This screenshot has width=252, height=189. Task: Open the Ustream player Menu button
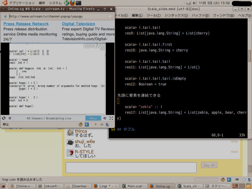coord(93,118)
